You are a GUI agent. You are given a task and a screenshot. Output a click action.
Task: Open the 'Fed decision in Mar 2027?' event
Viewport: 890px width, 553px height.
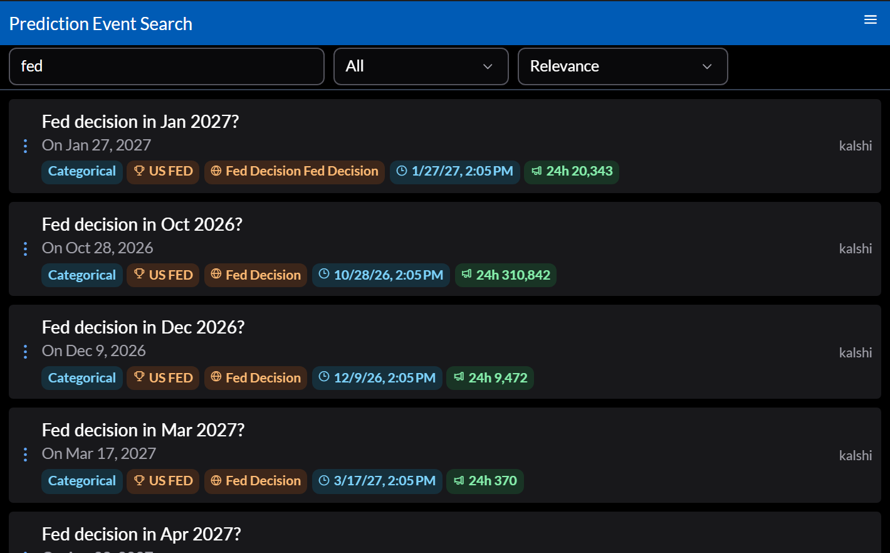pyautogui.click(x=143, y=430)
